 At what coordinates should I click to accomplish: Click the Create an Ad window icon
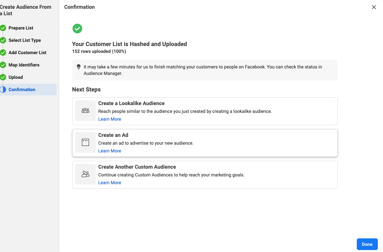85,142
